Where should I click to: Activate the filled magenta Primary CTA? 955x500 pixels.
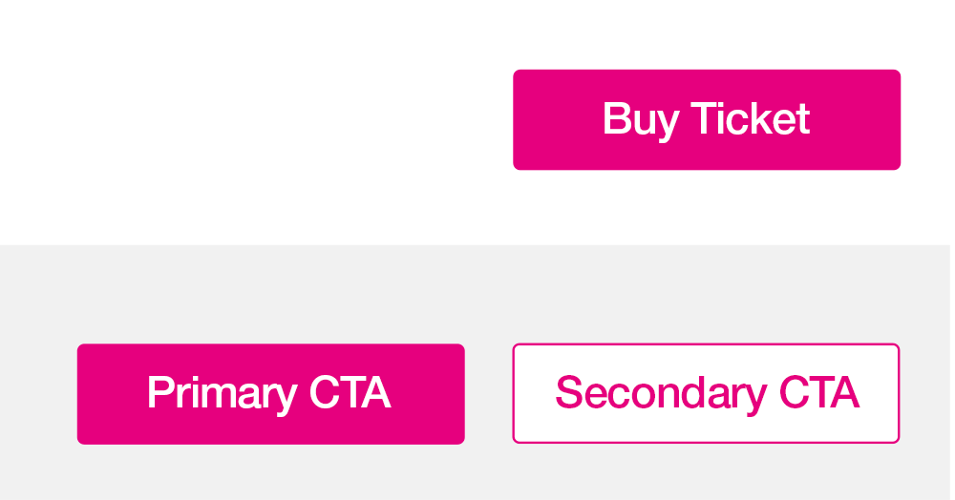coord(271,394)
